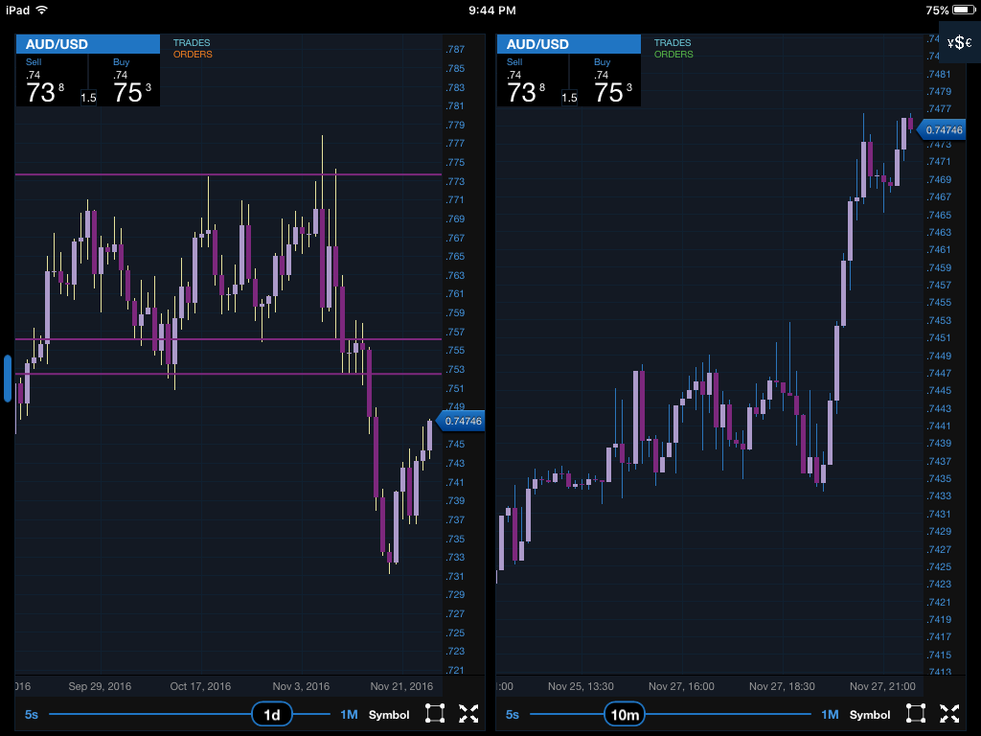Open AUD/USD instrument selector on right chart

pyautogui.click(x=568, y=44)
